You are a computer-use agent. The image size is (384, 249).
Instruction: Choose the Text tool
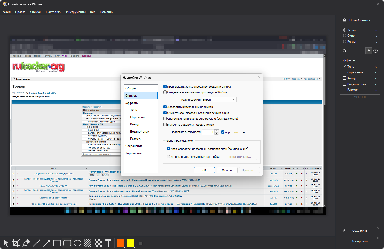[108, 243]
